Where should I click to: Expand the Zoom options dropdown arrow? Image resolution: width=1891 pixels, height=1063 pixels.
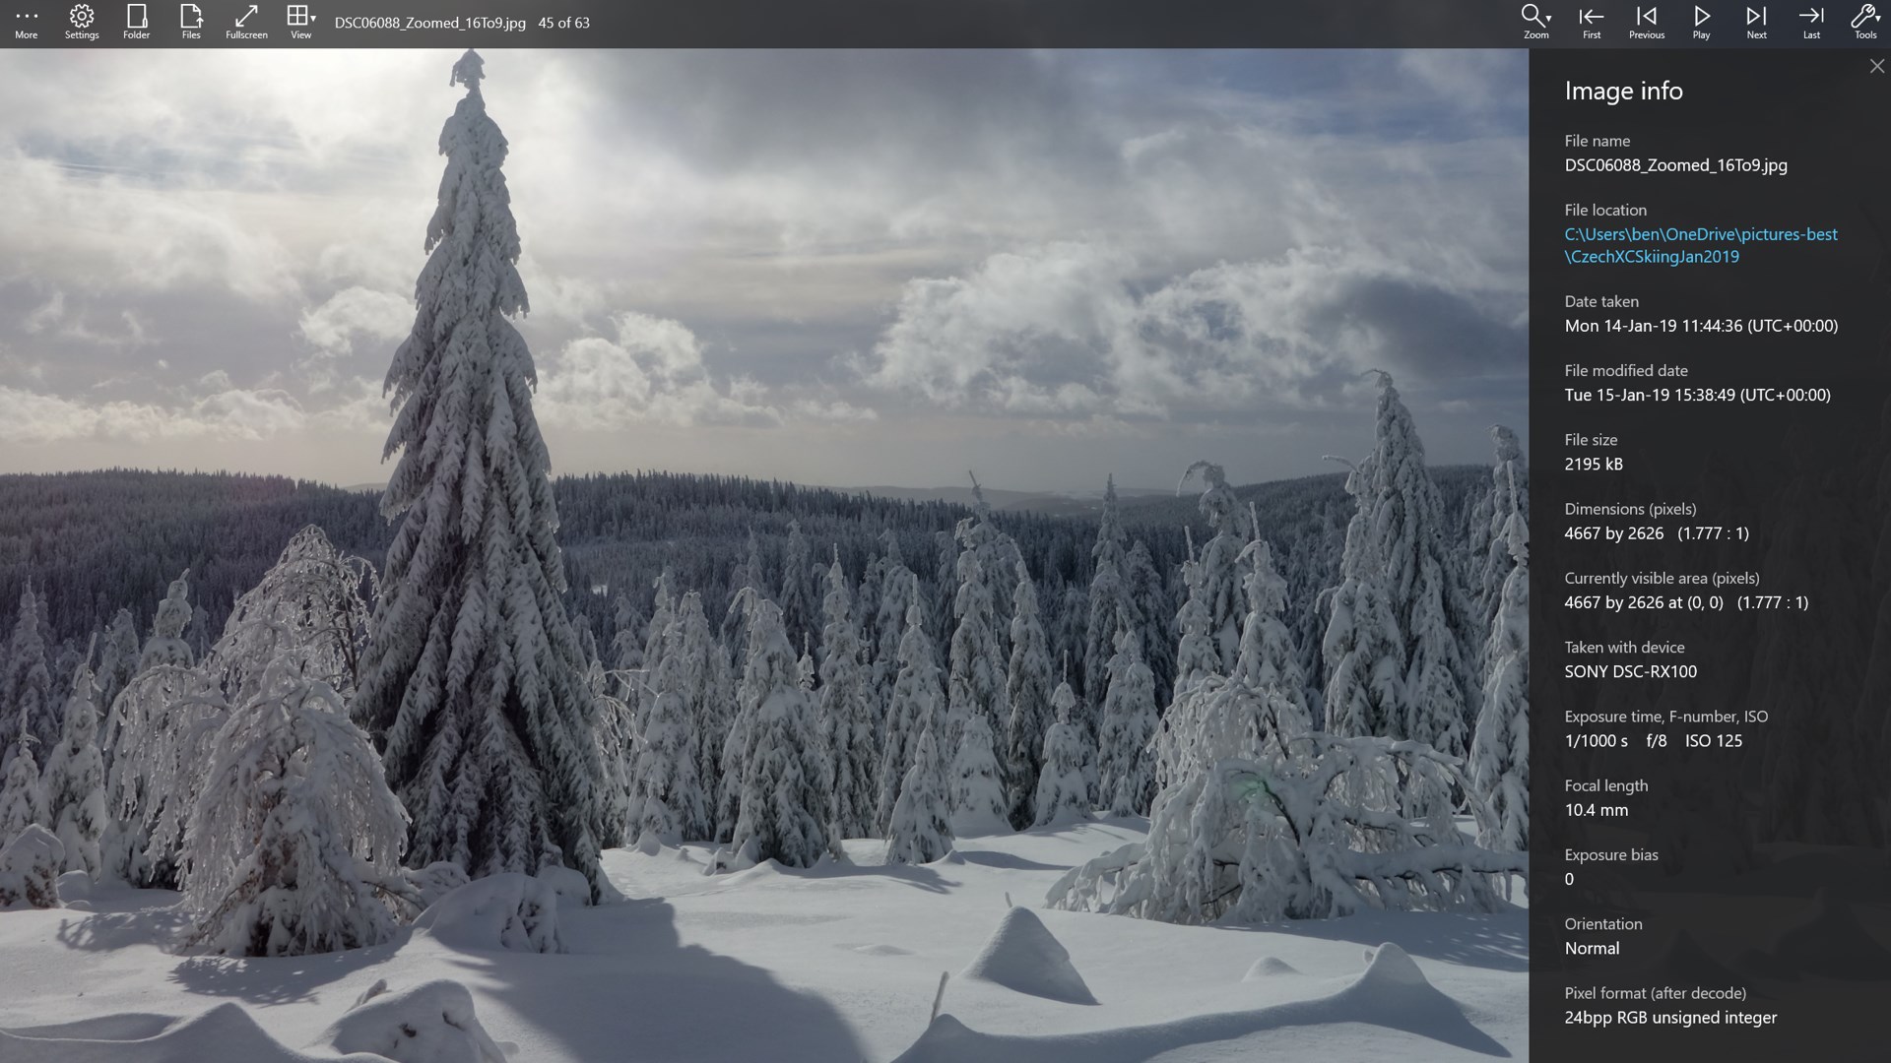tap(1548, 20)
